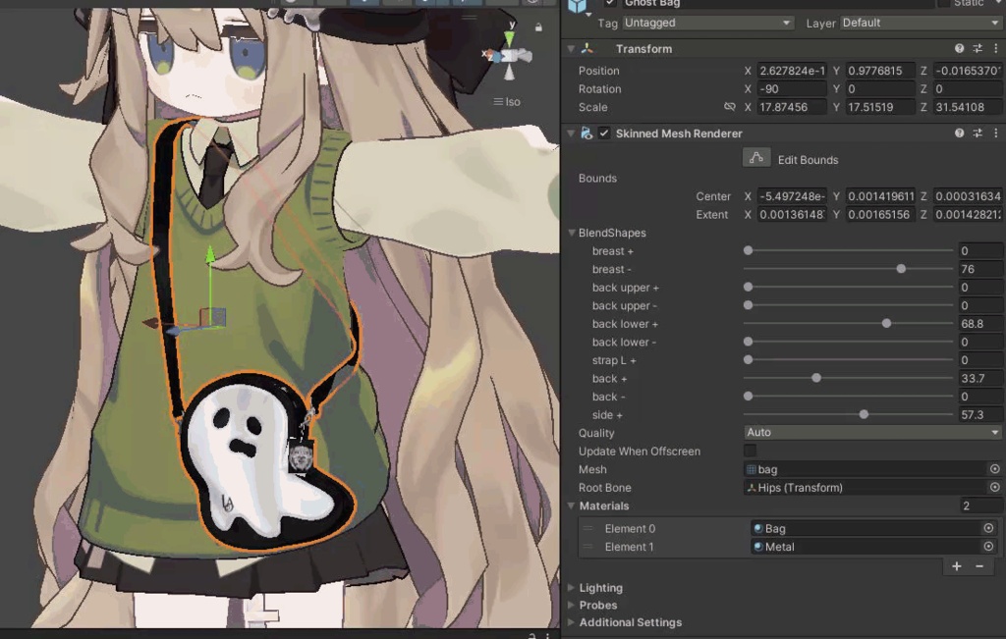Click the Scale Z input field
1006x639 pixels.
(968, 107)
